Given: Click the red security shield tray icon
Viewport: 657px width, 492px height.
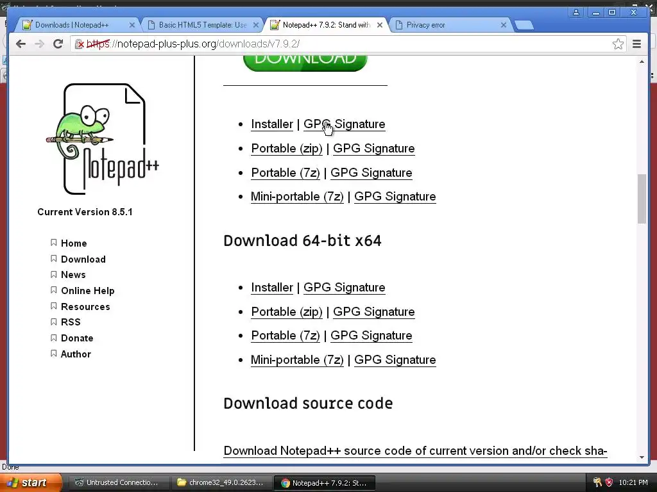Looking at the screenshot, I should coord(610,483).
